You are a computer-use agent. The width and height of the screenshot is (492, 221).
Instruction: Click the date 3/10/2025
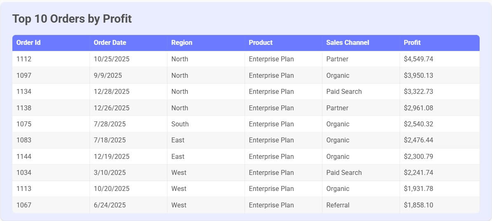(x=110, y=172)
